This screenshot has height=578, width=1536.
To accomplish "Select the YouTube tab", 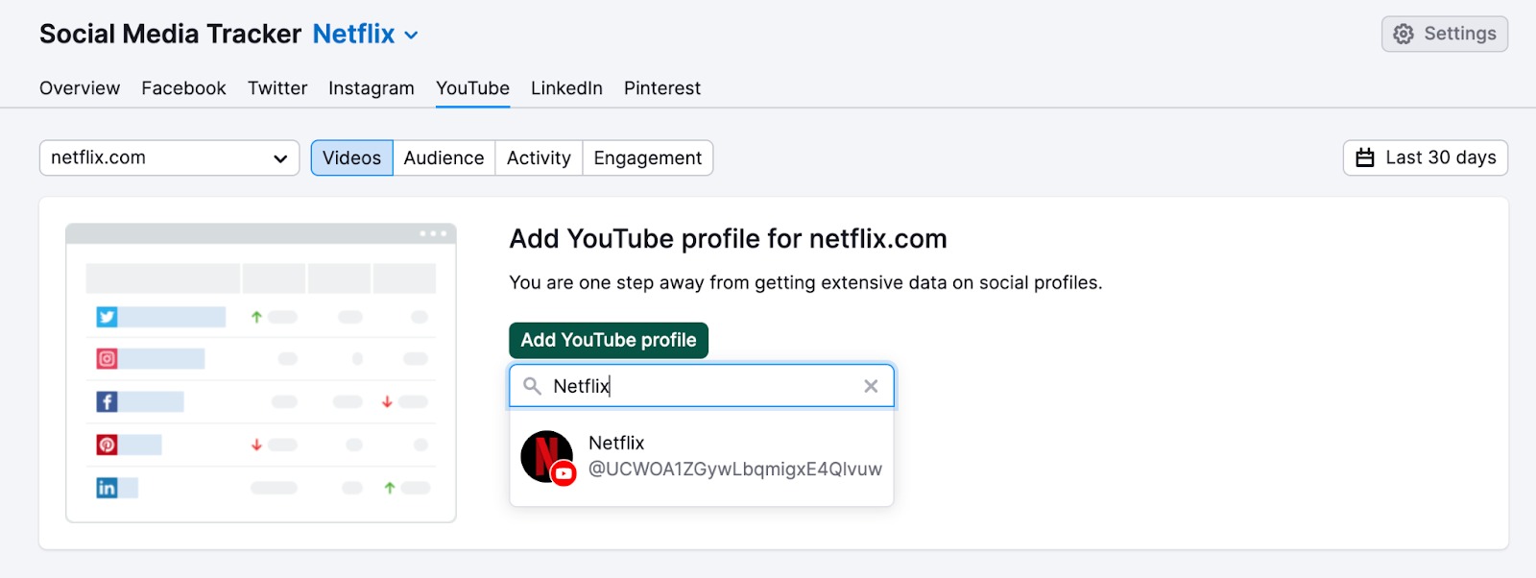I will point(472,88).
